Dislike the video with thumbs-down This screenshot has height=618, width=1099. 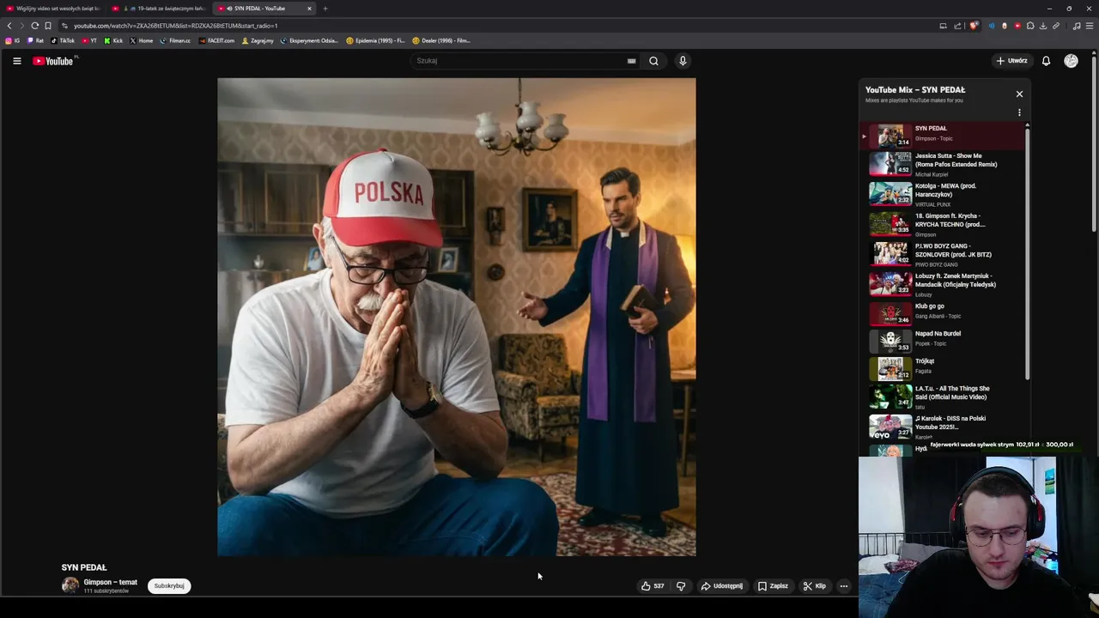point(681,586)
